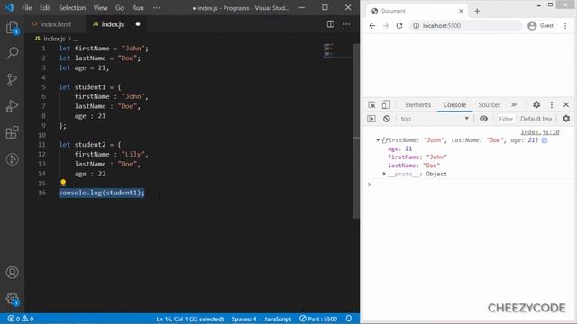The height and width of the screenshot is (324, 577).
Task: Open editor More Actions ellipsis
Action: coord(346,24)
